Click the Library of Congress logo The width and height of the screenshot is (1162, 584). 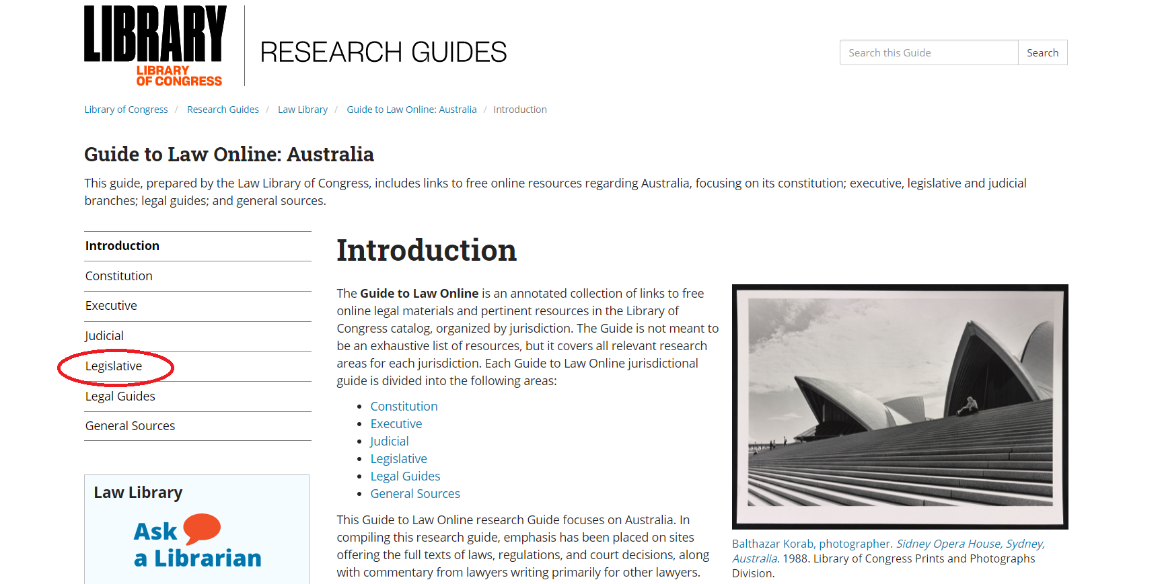tap(155, 46)
